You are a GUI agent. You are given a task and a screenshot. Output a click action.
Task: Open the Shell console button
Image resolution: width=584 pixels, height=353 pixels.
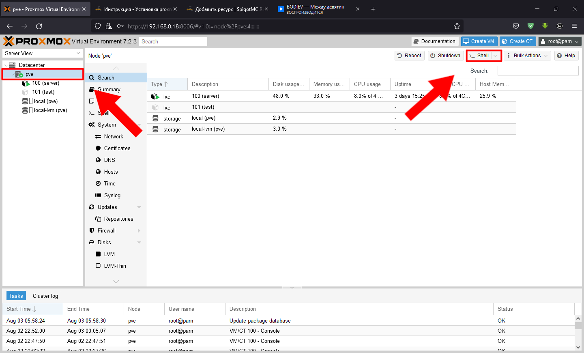pos(479,56)
